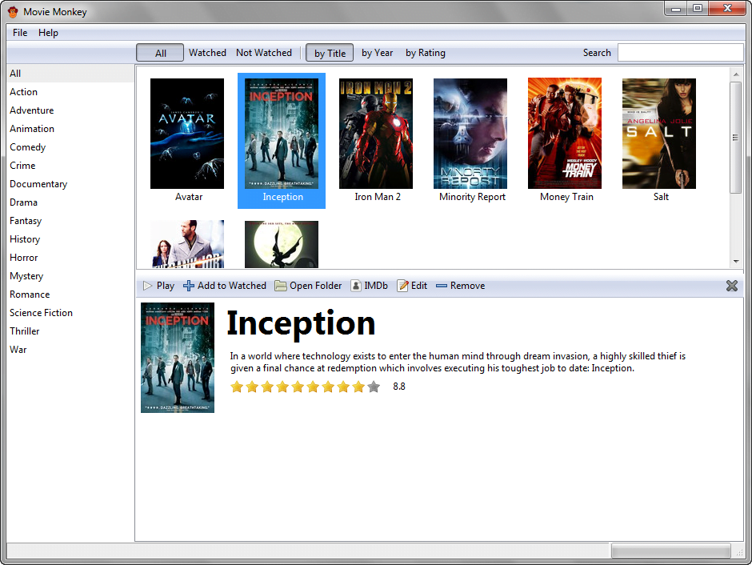This screenshot has width=752, height=565.
Task: Select the Documentary genre
Action: (x=70, y=184)
